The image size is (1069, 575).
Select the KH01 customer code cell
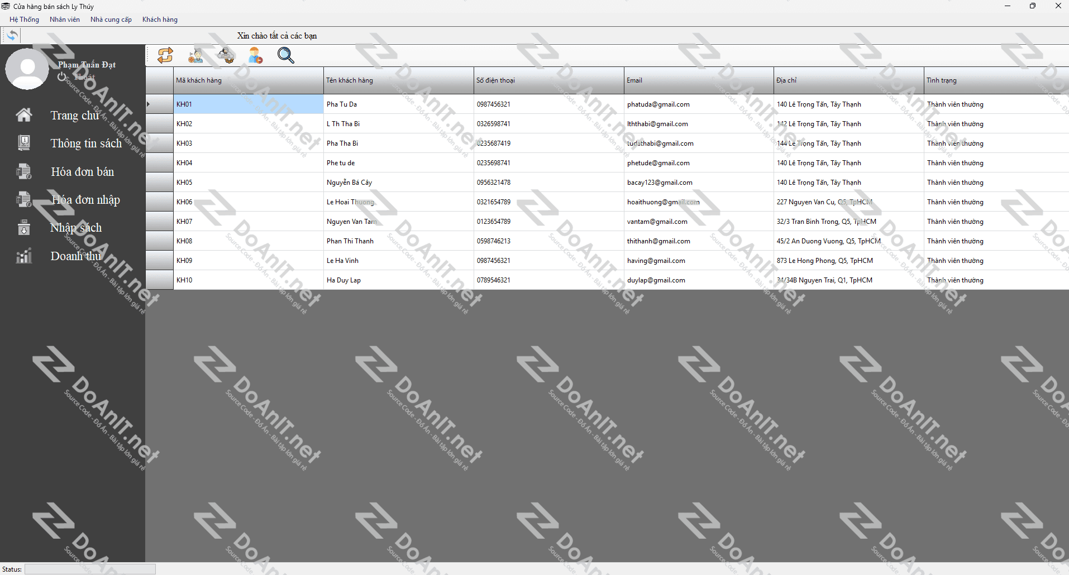coord(248,104)
